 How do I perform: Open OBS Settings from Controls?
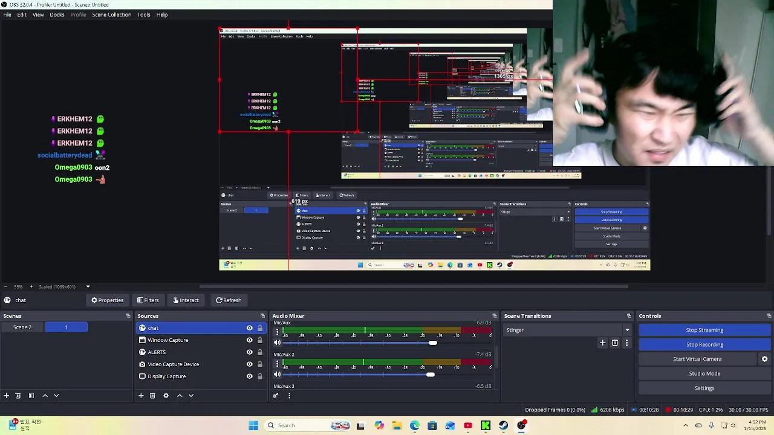[x=704, y=388]
